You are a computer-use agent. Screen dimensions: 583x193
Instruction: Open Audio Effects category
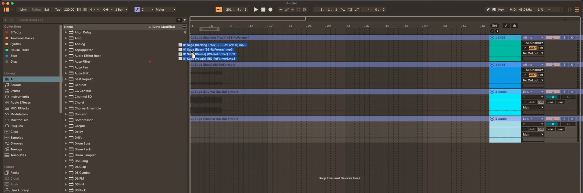click(20, 102)
